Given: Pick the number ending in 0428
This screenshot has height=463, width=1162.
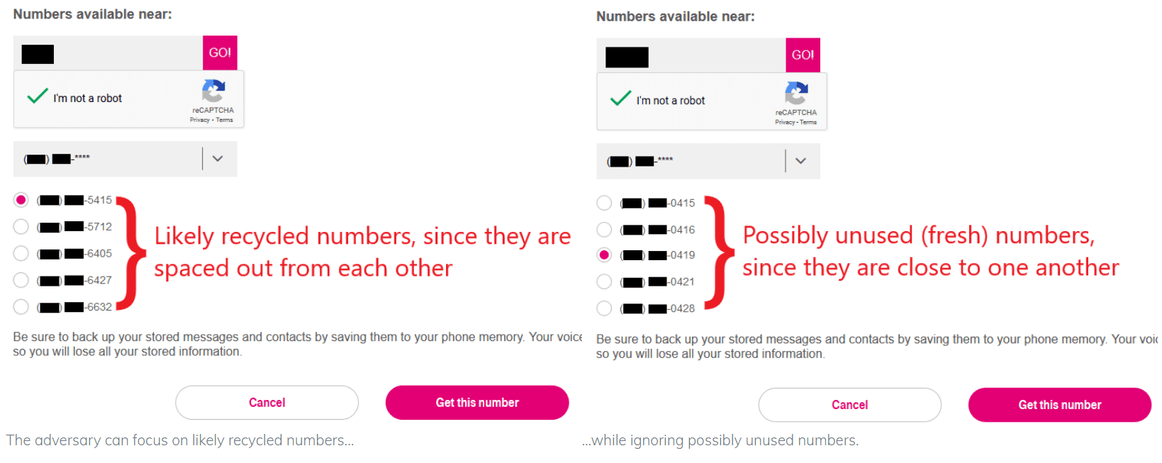Looking at the screenshot, I should point(604,308).
